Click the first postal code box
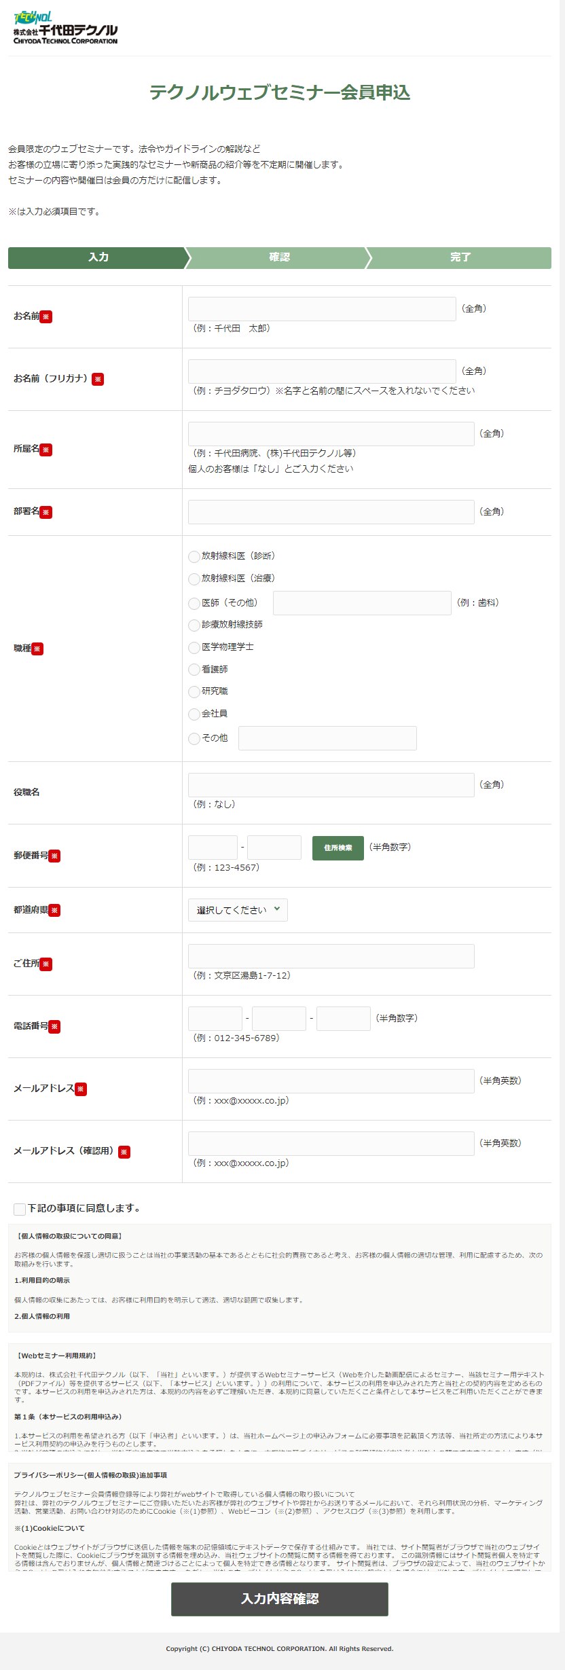The height and width of the screenshot is (1670, 565). [x=213, y=848]
